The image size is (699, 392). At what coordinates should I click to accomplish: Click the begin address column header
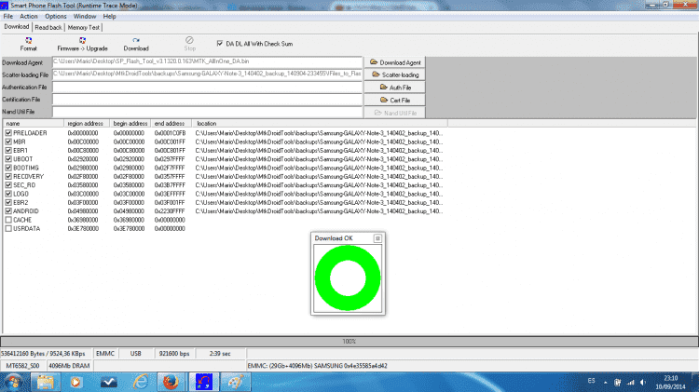(130, 124)
